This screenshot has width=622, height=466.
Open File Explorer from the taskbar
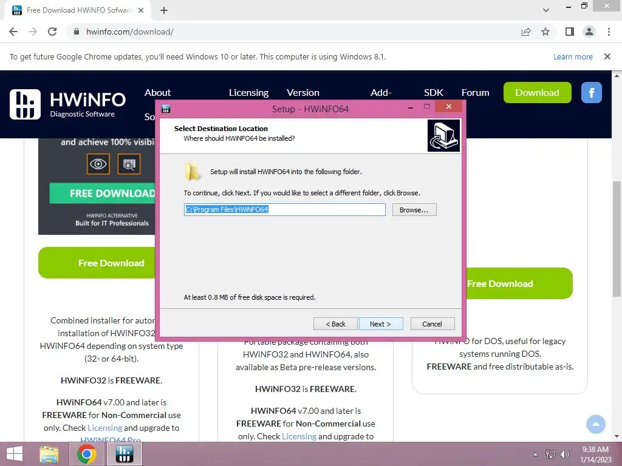coord(49,454)
